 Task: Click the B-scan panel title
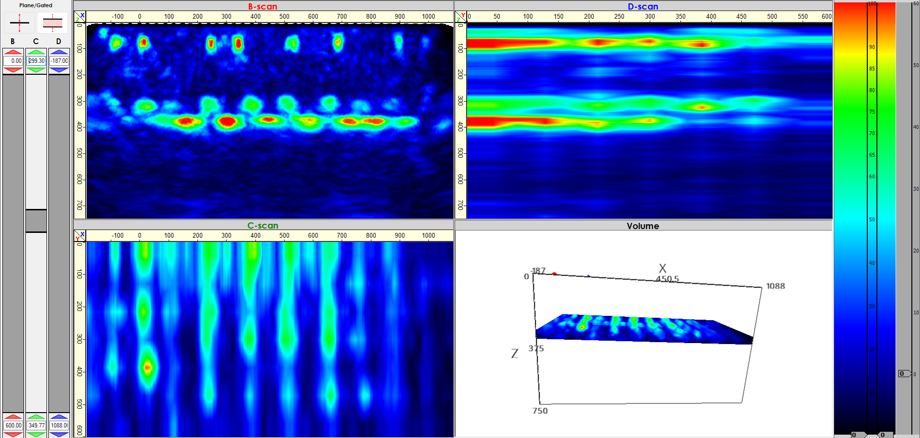click(x=263, y=6)
